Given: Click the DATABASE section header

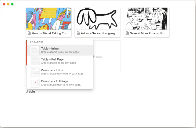Looking at the screenshot, I should point(37,42).
